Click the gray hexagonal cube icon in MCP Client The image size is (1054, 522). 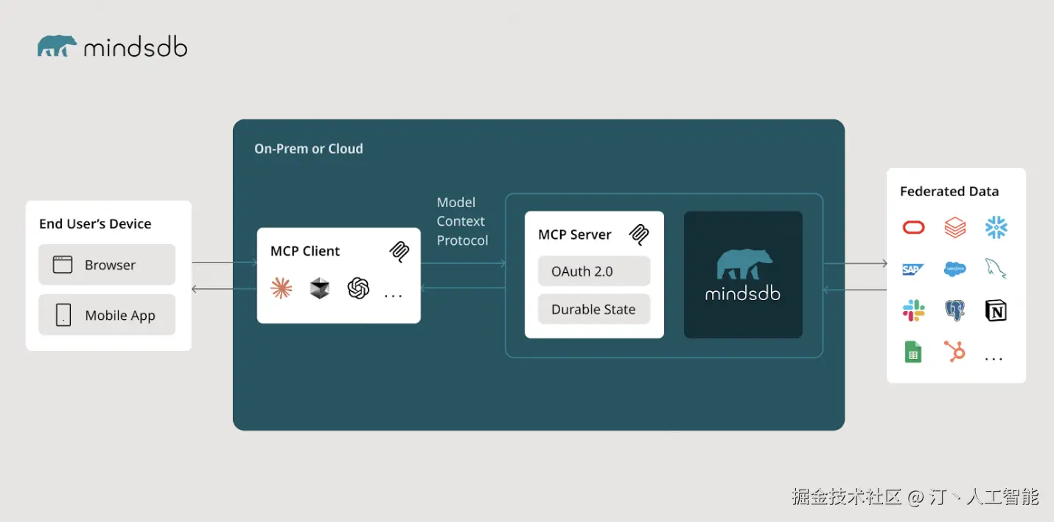(319, 288)
